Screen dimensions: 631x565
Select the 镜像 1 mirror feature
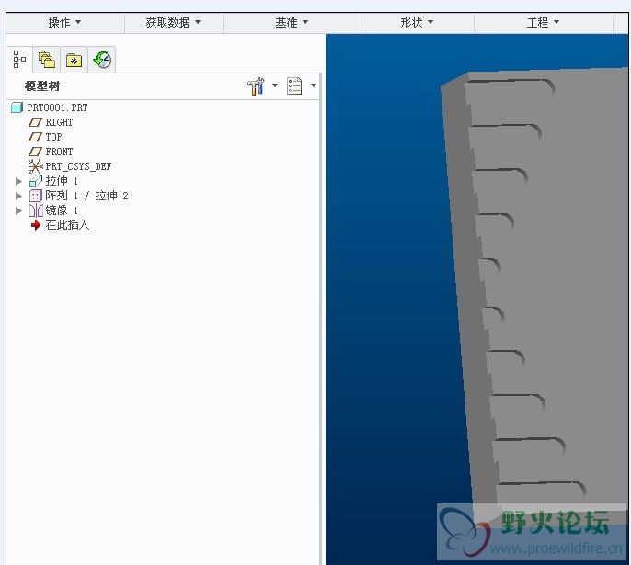pyautogui.click(x=62, y=210)
